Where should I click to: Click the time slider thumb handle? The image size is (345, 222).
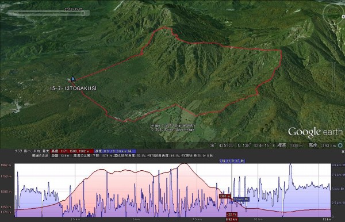[x=83, y=13]
